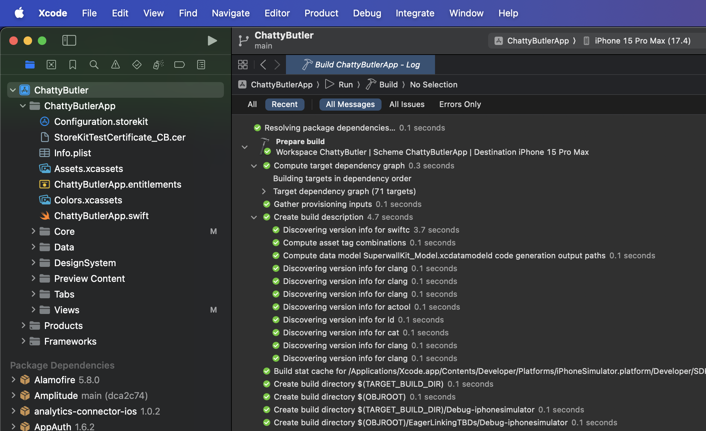Open the Test navigator diamond icon
The image size is (706, 431).
137,65
